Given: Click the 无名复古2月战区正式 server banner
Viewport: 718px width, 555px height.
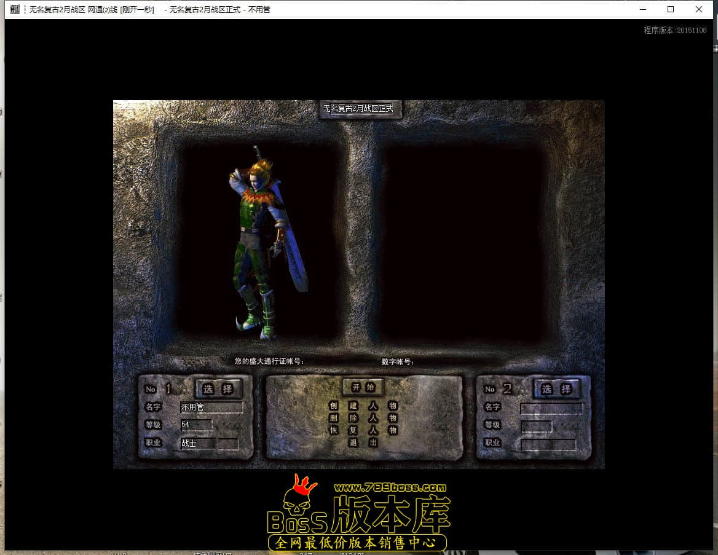Looking at the screenshot, I should [x=358, y=108].
